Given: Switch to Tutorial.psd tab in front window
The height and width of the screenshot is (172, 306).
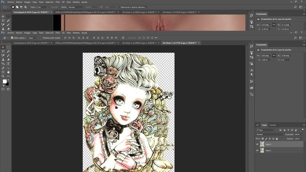Looking at the screenshot, I should [31, 43].
